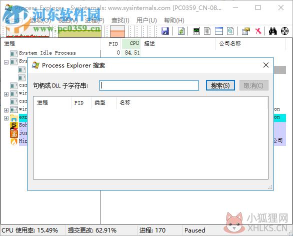Click the 公司名称 column header
Screen dimensions: 293x236
pos(250,43)
